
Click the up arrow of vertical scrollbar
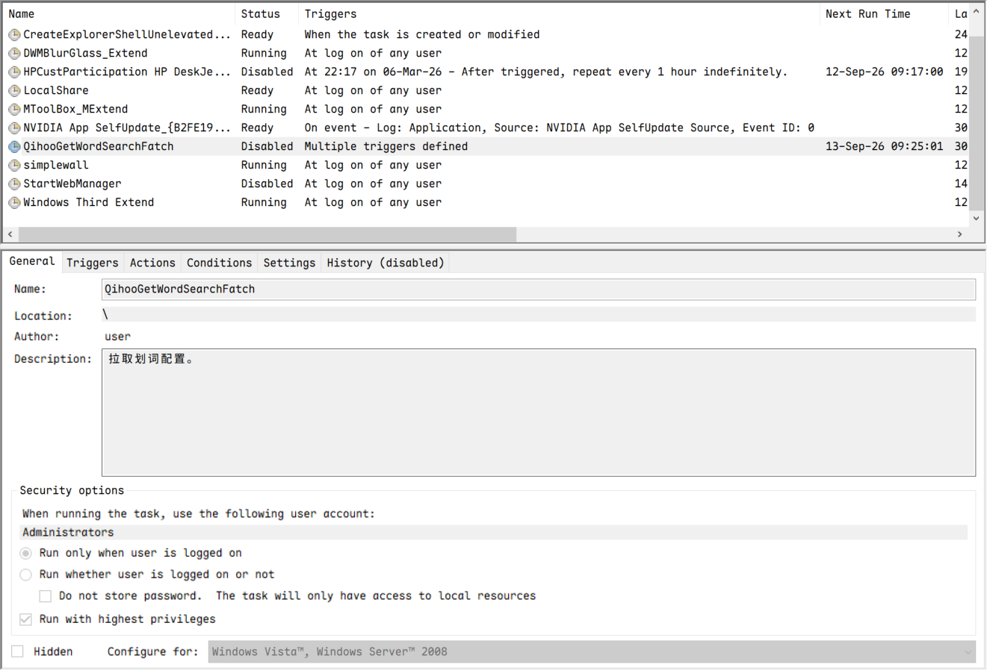[x=976, y=12]
